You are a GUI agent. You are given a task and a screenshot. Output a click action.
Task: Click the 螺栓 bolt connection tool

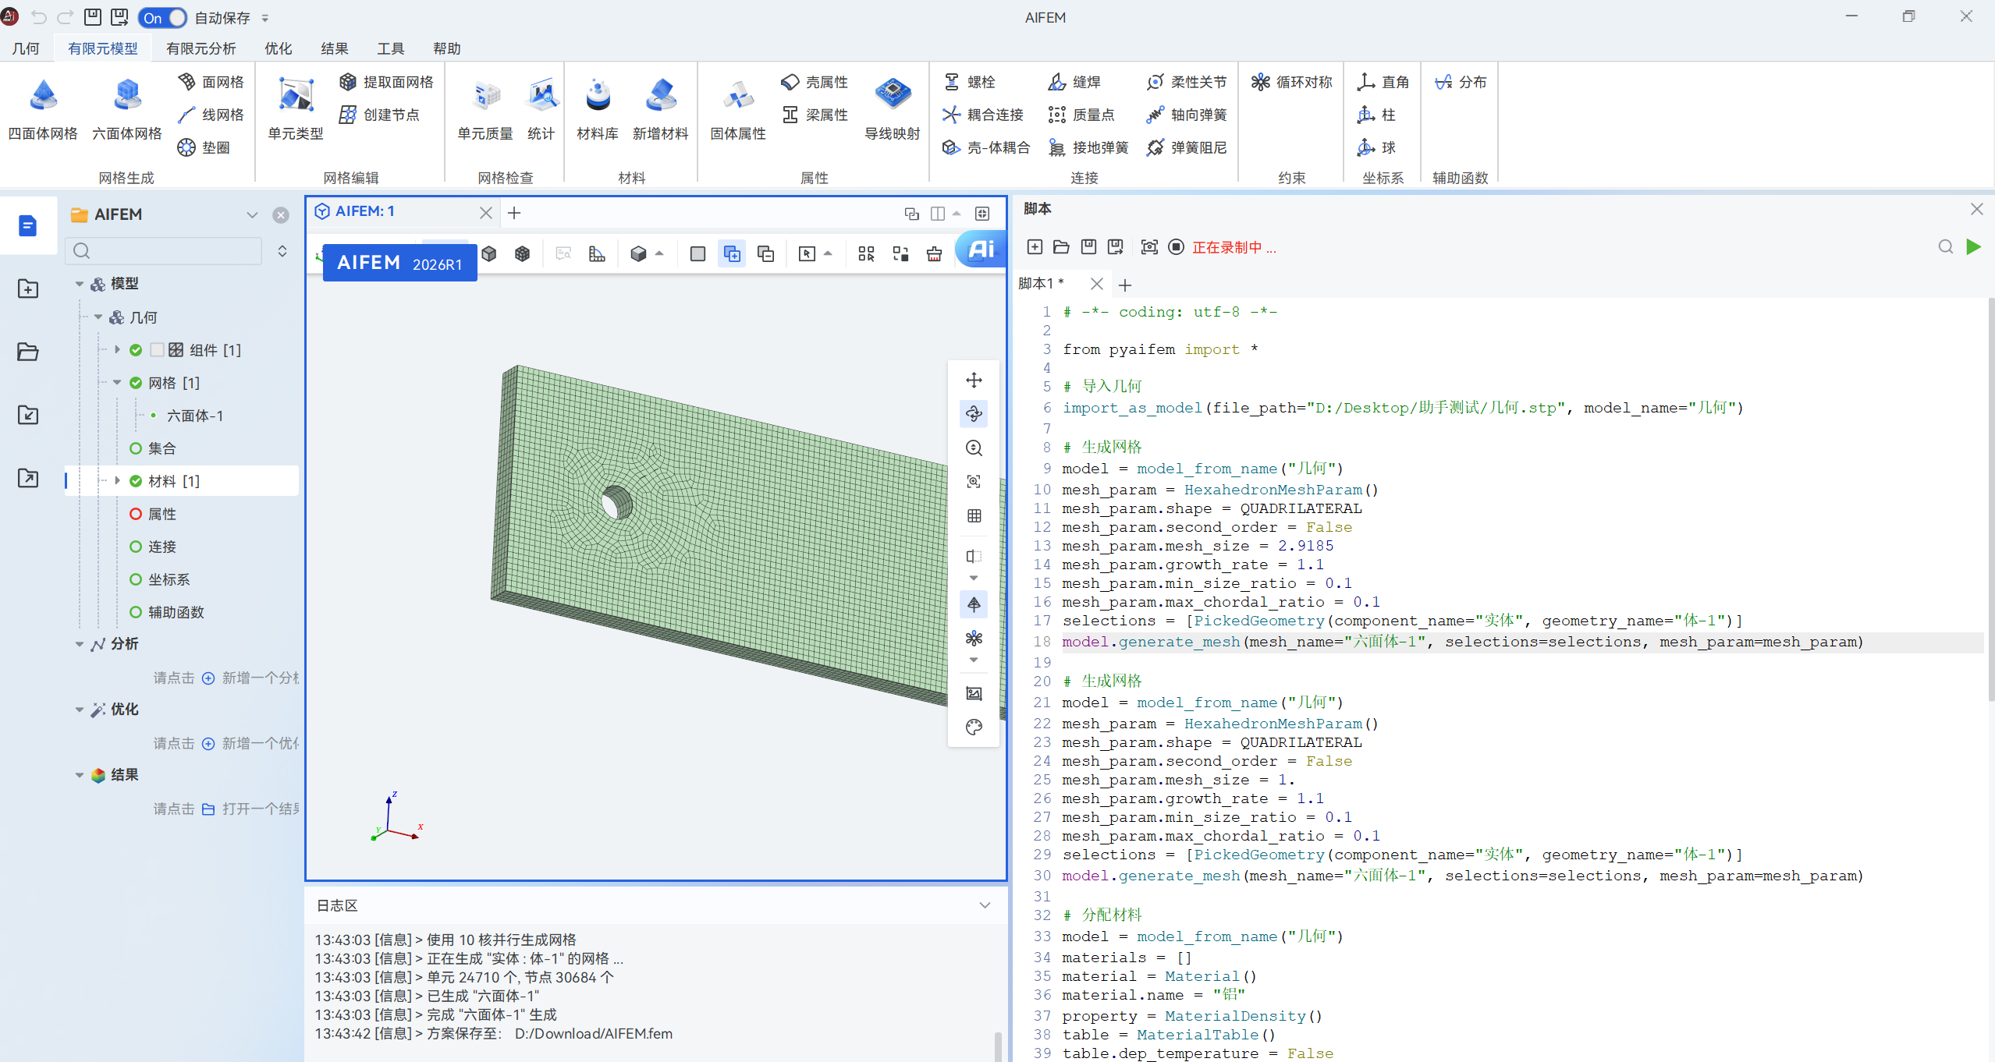[969, 82]
